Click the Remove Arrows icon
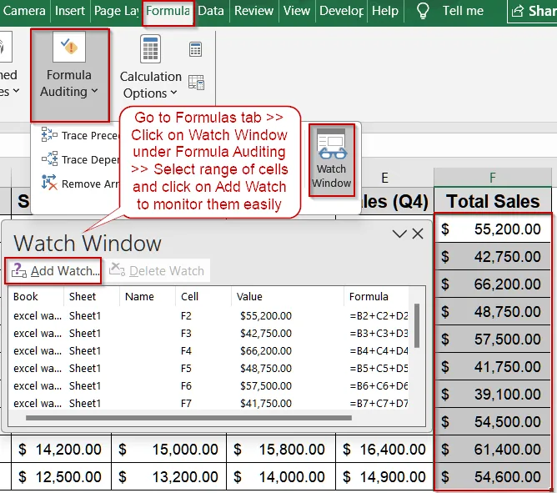The width and height of the screenshot is (557, 493). [49, 183]
